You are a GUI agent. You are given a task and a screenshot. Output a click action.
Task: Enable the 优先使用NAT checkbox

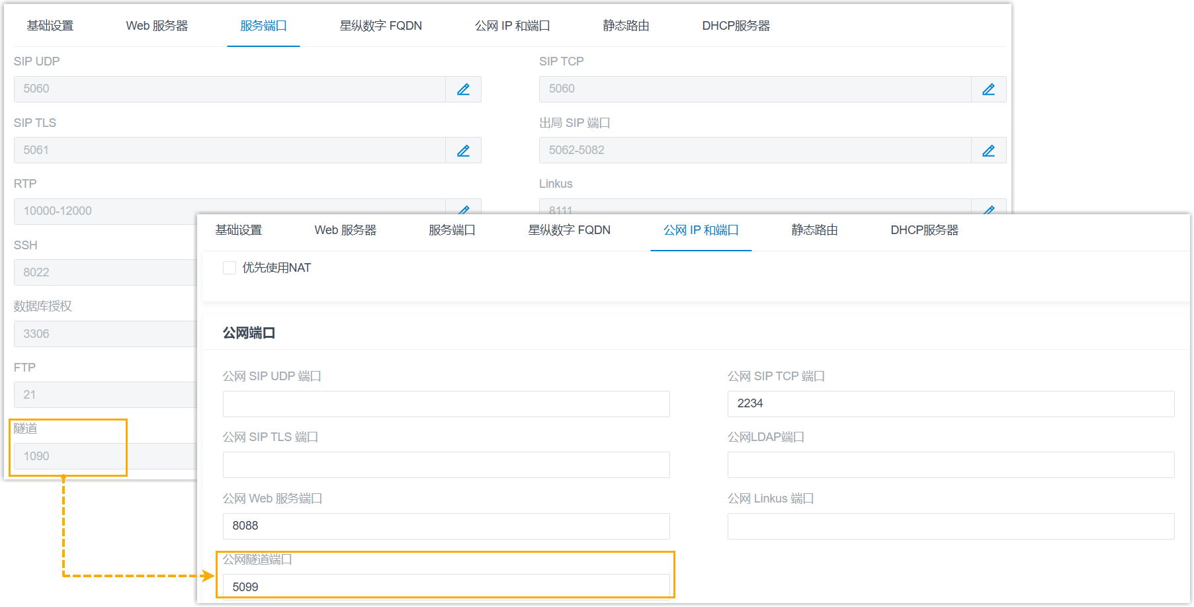click(x=230, y=268)
